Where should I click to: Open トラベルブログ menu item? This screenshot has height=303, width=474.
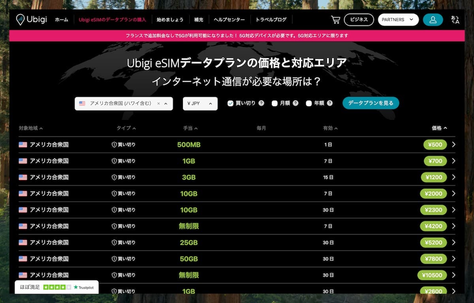pyautogui.click(x=271, y=20)
